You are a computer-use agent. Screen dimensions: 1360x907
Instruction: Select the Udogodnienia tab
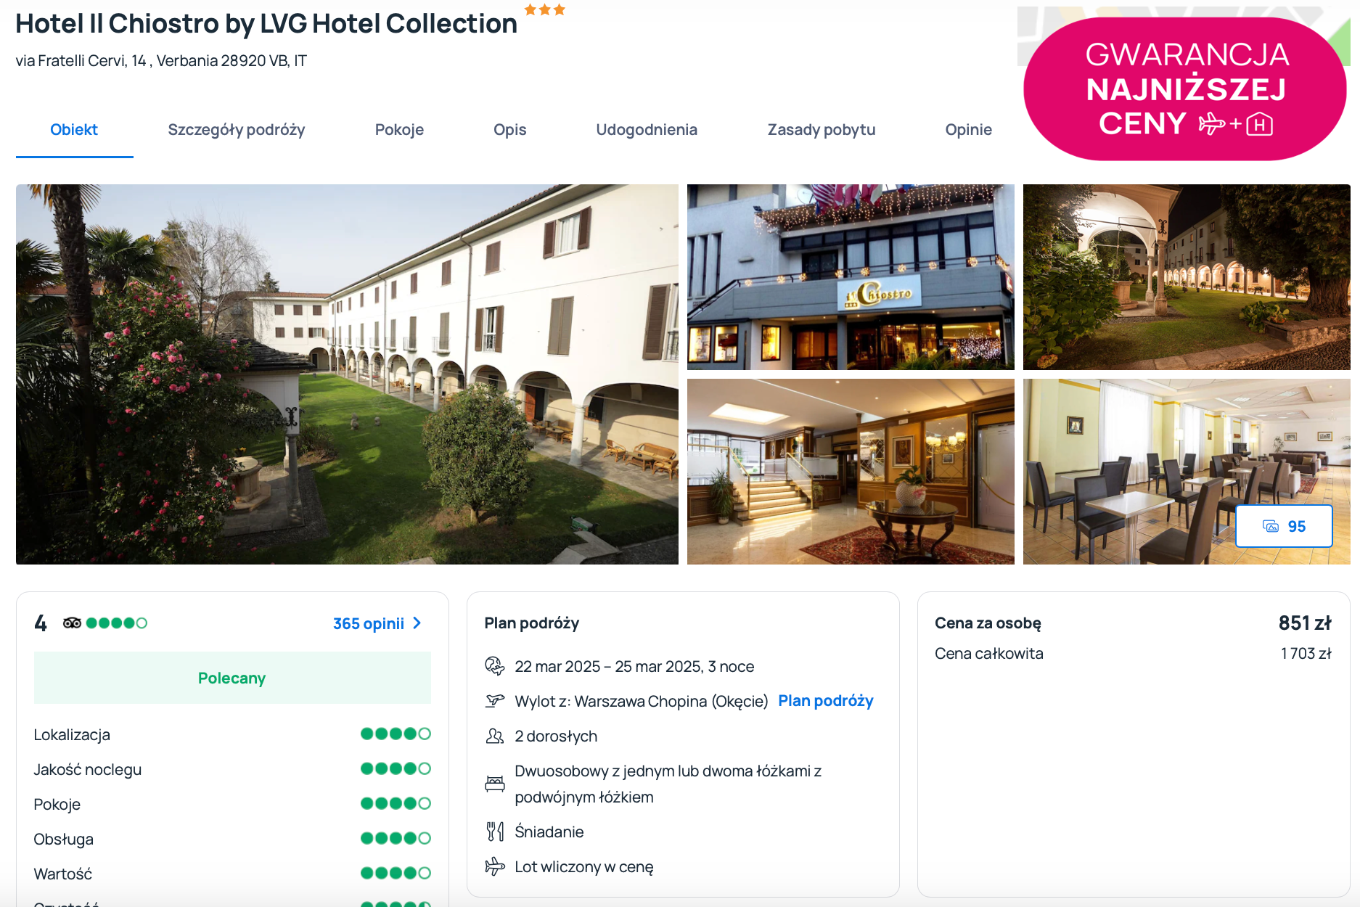(647, 130)
